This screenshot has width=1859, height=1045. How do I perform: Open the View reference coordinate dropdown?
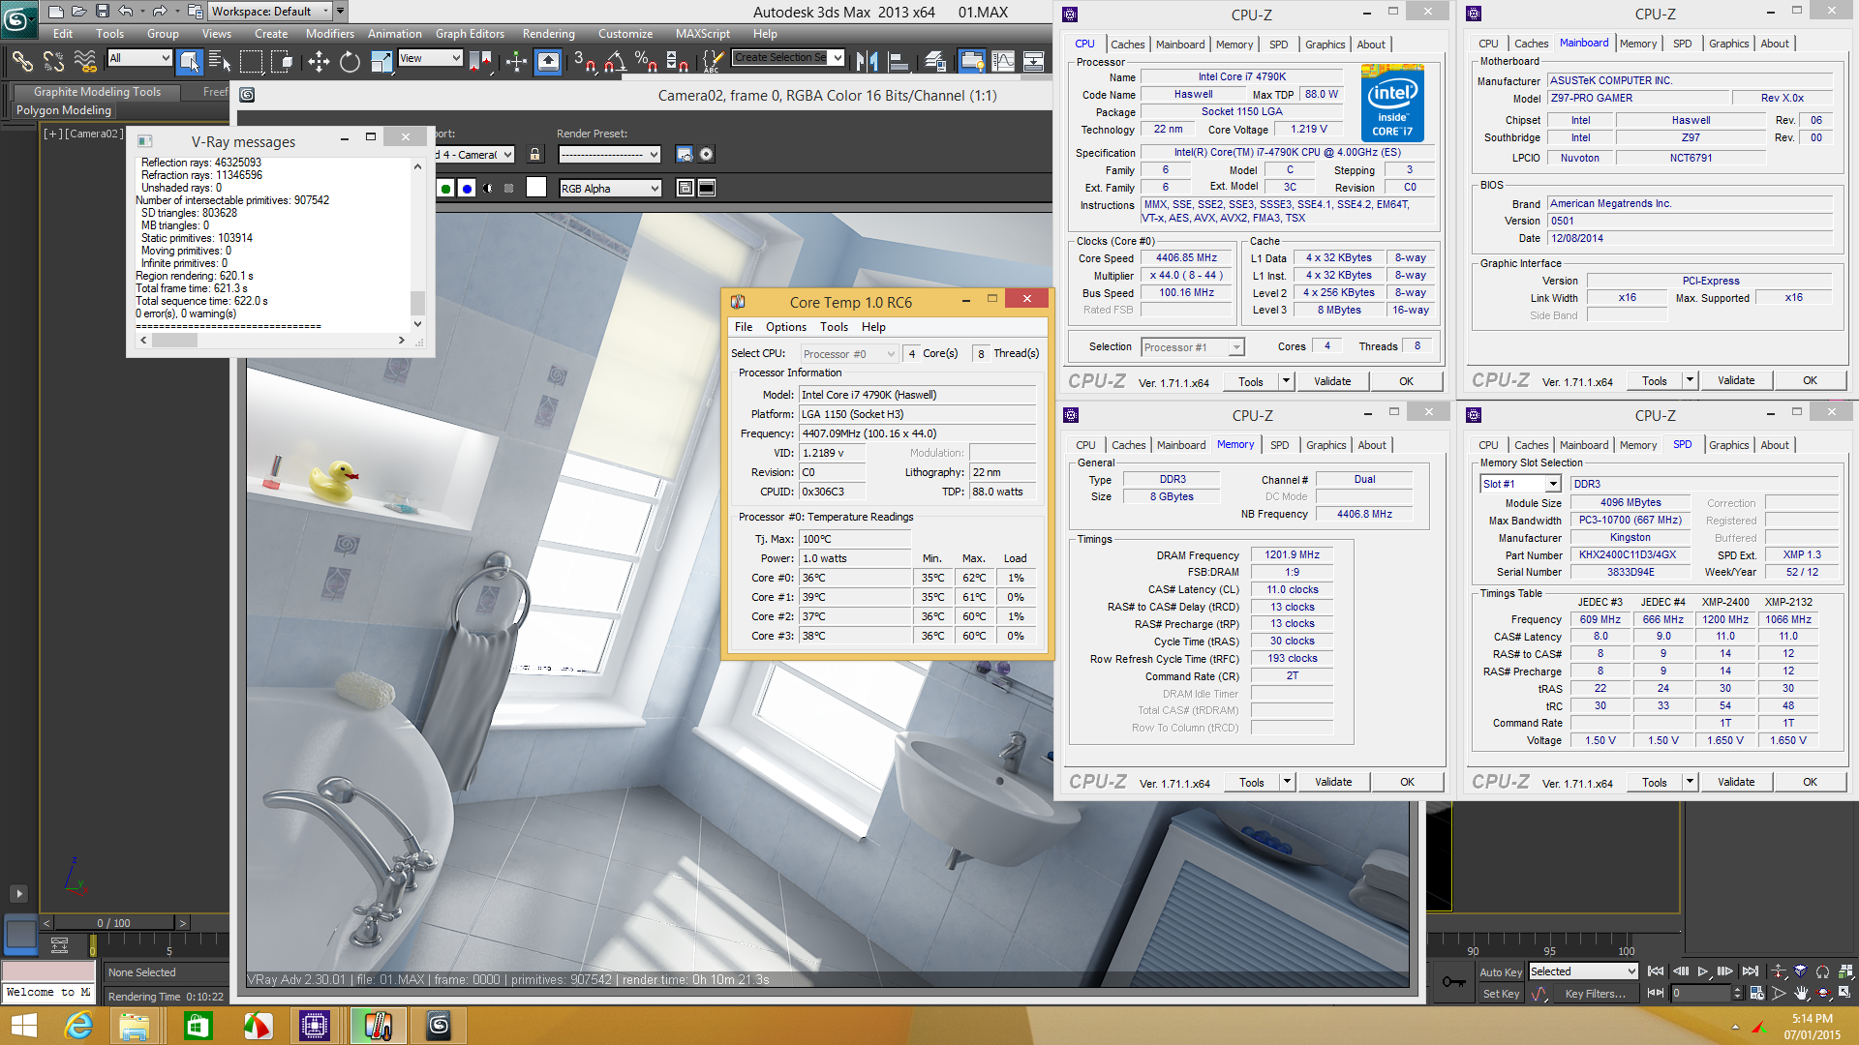[x=430, y=58]
